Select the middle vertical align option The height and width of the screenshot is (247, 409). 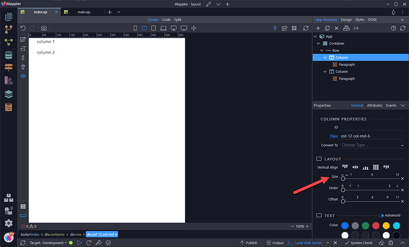(355, 167)
